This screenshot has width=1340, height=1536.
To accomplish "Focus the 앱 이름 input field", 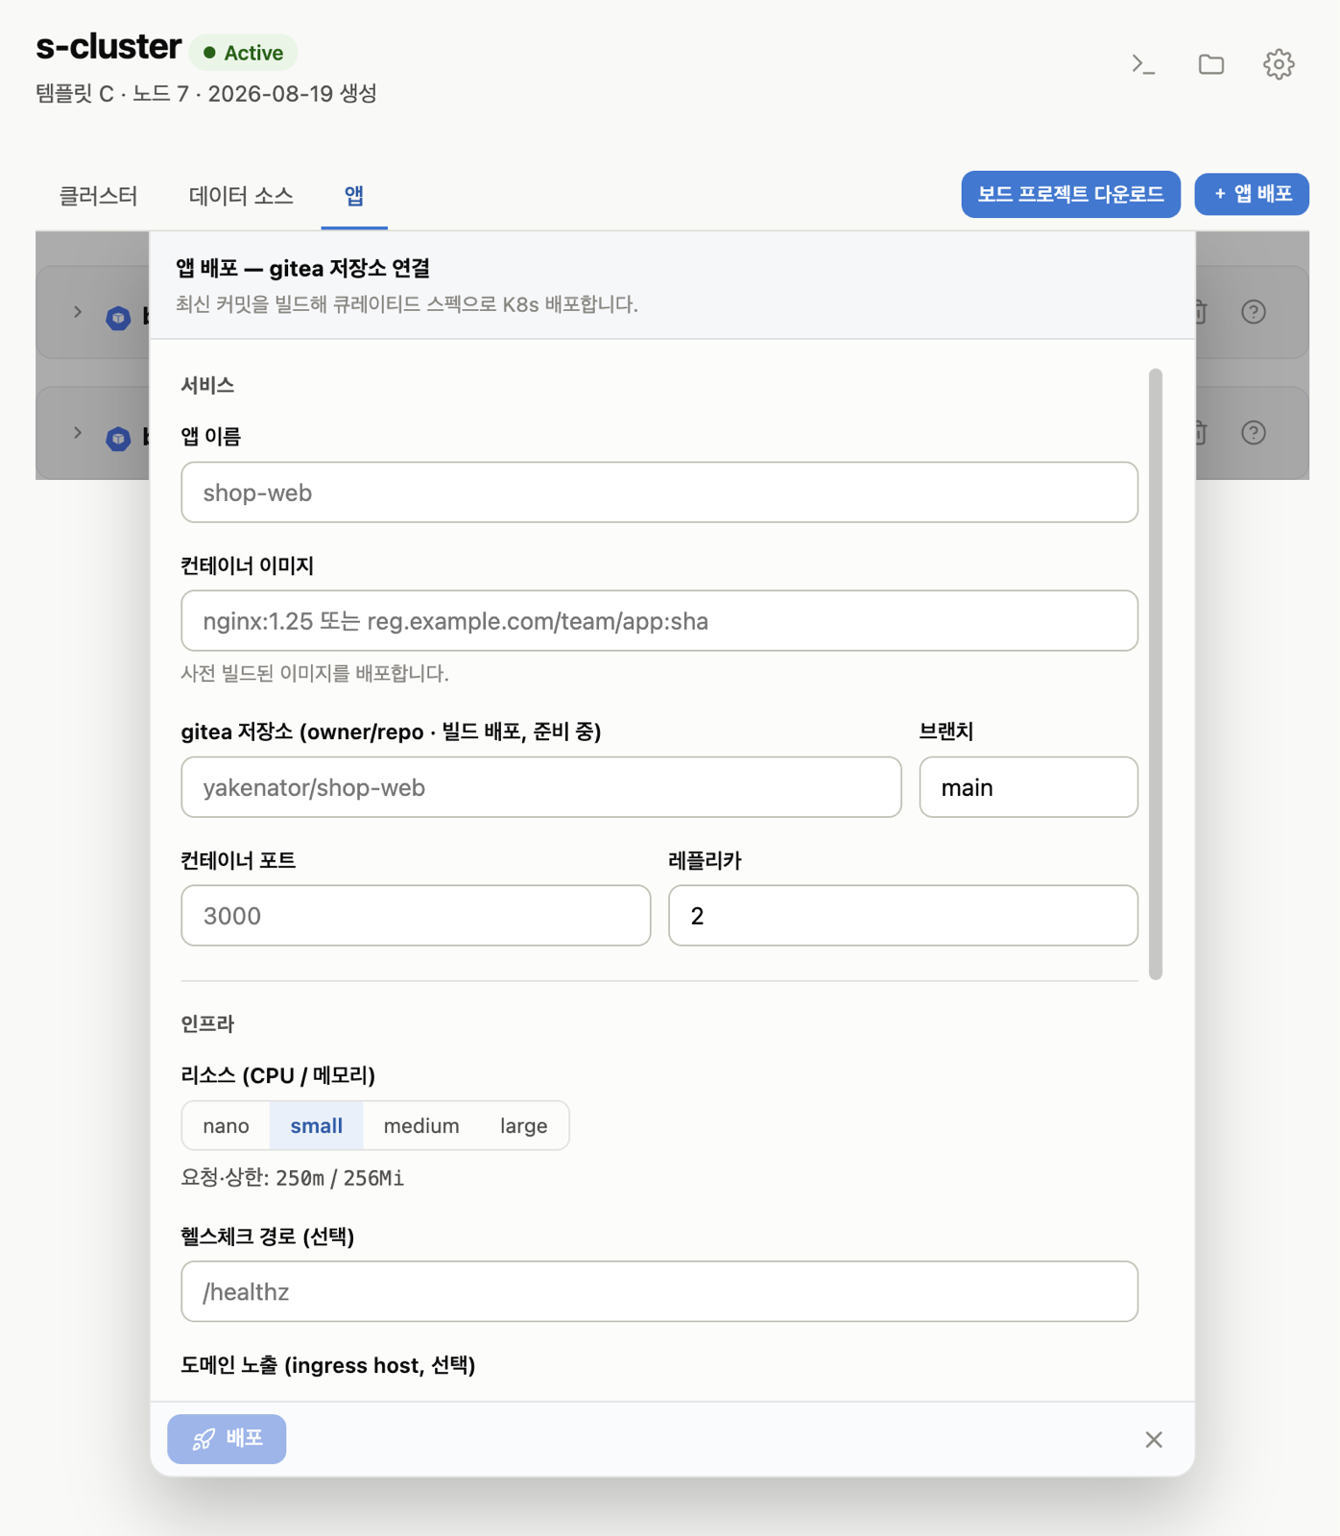I will pyautogui.click(x=659, y=492).
